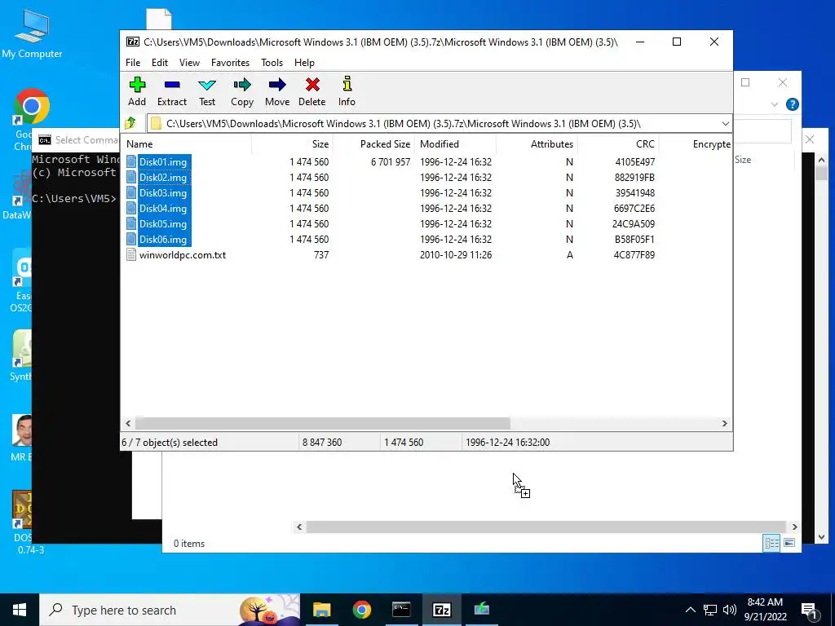Select the Disk01.img file icon
Image resolution: width=835 pixels, height=626 pixels.
point(131,162)
